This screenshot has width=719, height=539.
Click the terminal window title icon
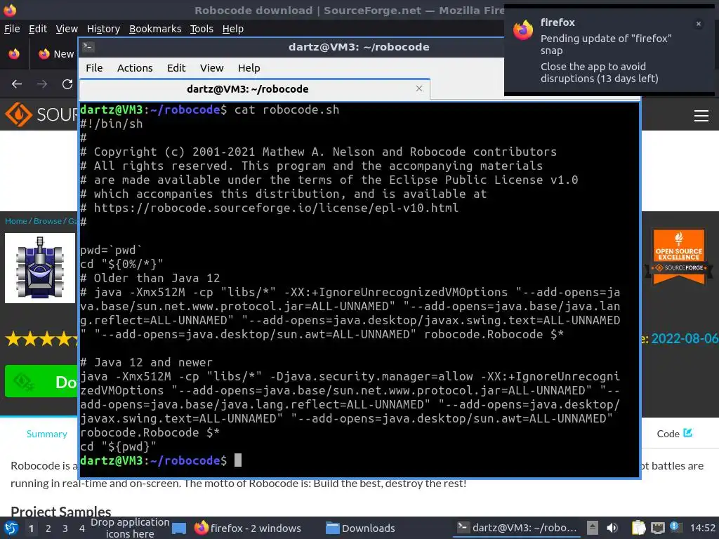pos(88,46)
